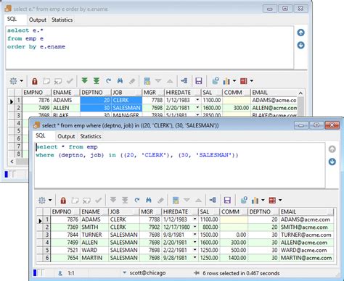Click EMPNO column header in front window
344x281 pixels.
pos(65,211)
